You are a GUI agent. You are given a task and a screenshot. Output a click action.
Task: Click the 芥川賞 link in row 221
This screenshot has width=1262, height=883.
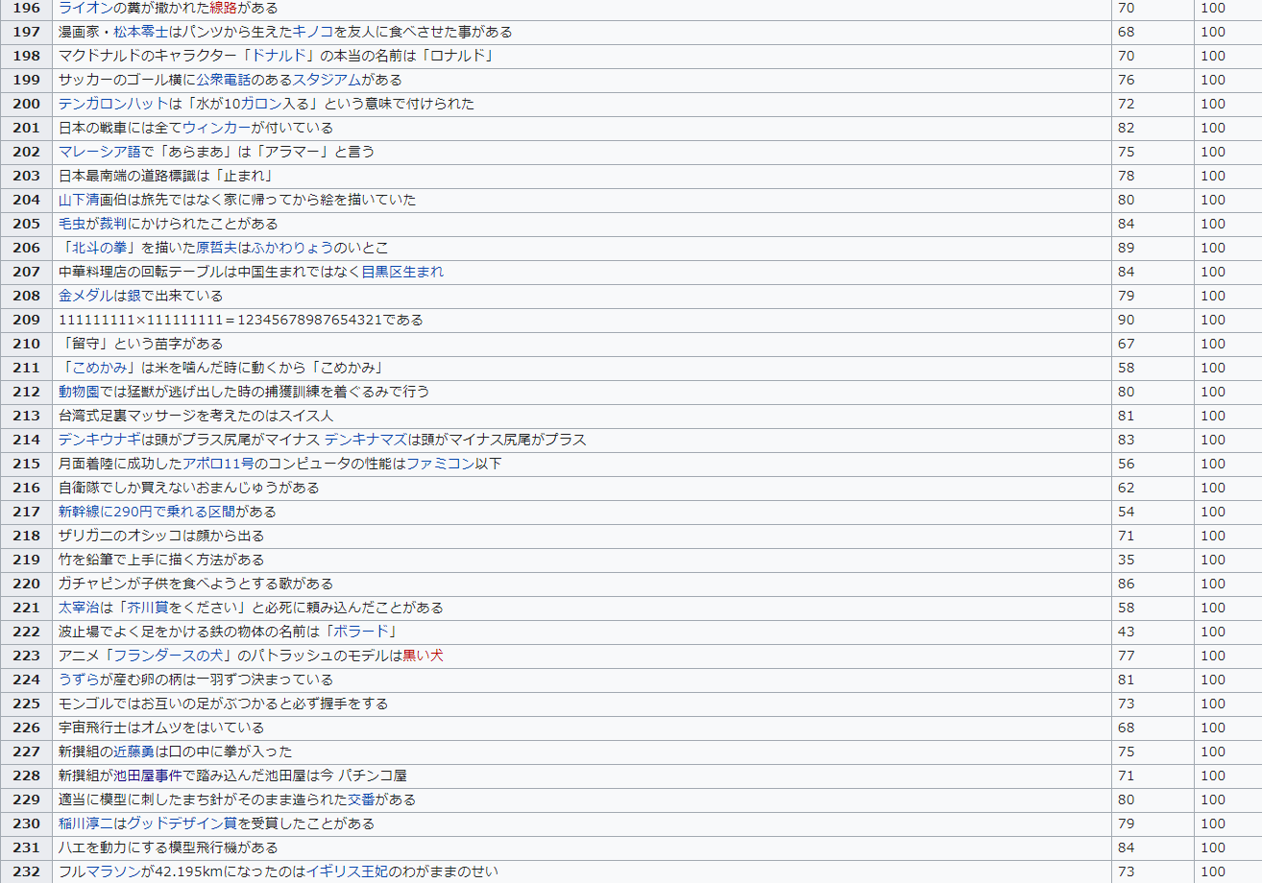click(x=147, y=608)
